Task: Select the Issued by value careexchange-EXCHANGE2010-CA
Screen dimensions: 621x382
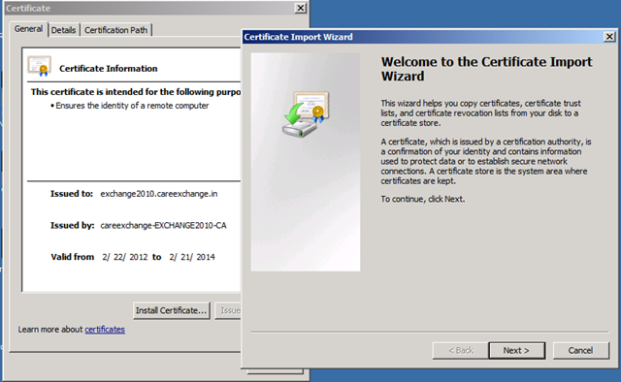Action: pyautogui.click(x=163, y=225)
